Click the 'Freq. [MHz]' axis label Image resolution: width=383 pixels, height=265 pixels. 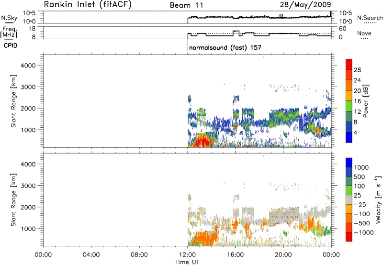click(9, 32)
